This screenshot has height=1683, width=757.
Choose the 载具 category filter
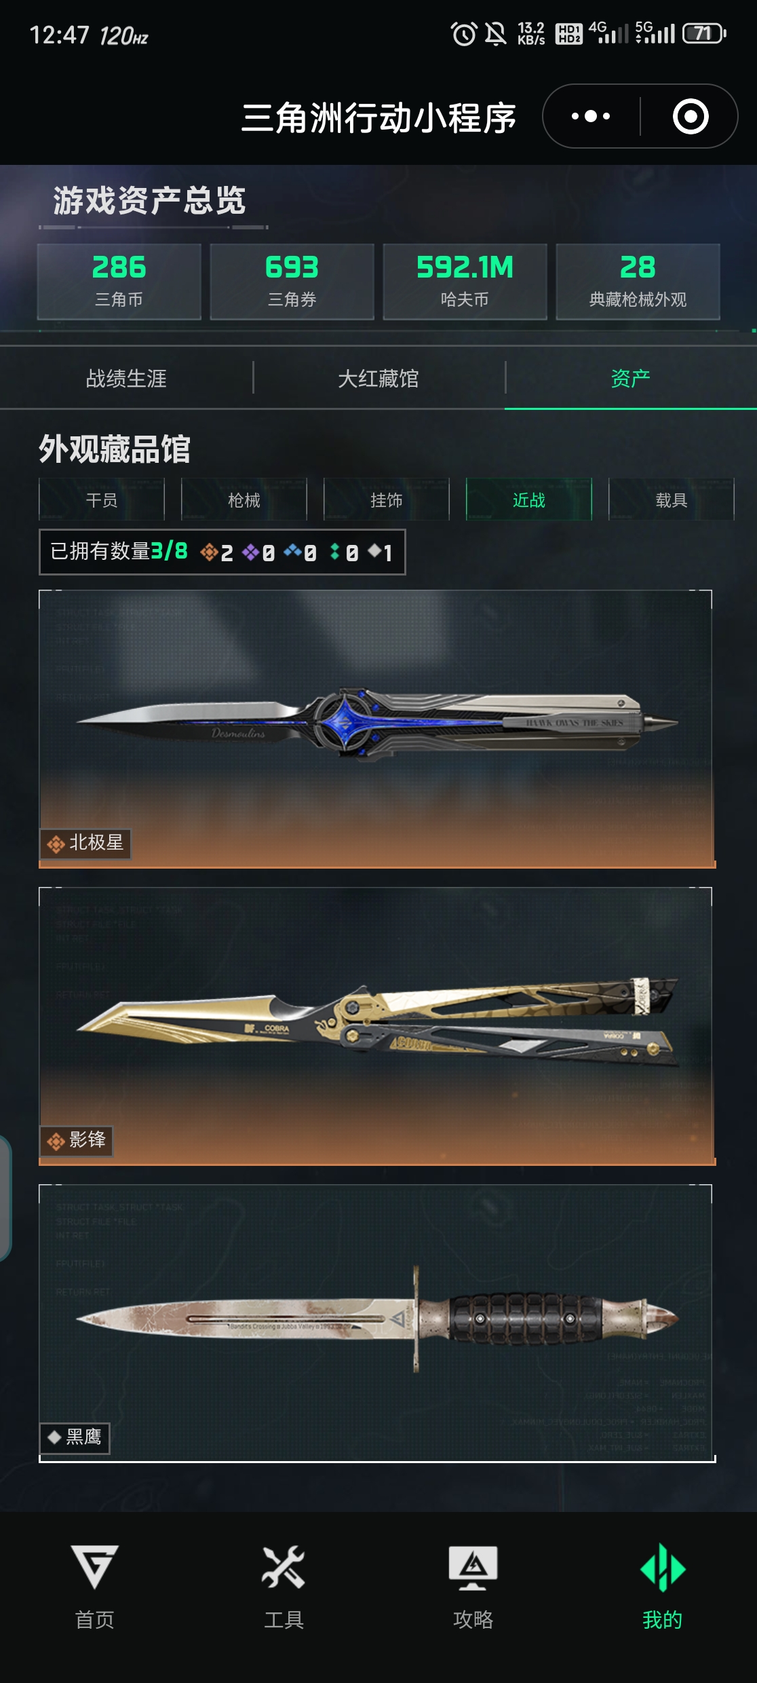672,499
